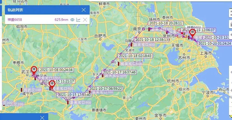Select ship name 祥盛6658 in track list
Image resolution: width=232 pixels, height=120 pixels.
click(x=15, y=20)
